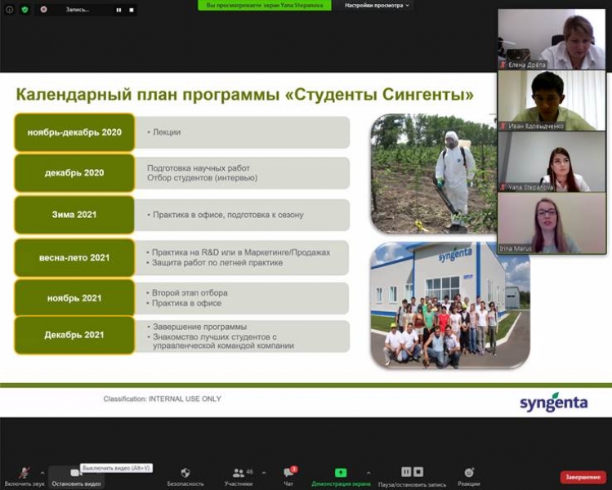Open the Безопасность security menu
The height and width of the screenshot is (490, 612).
[x=185, y=477]
